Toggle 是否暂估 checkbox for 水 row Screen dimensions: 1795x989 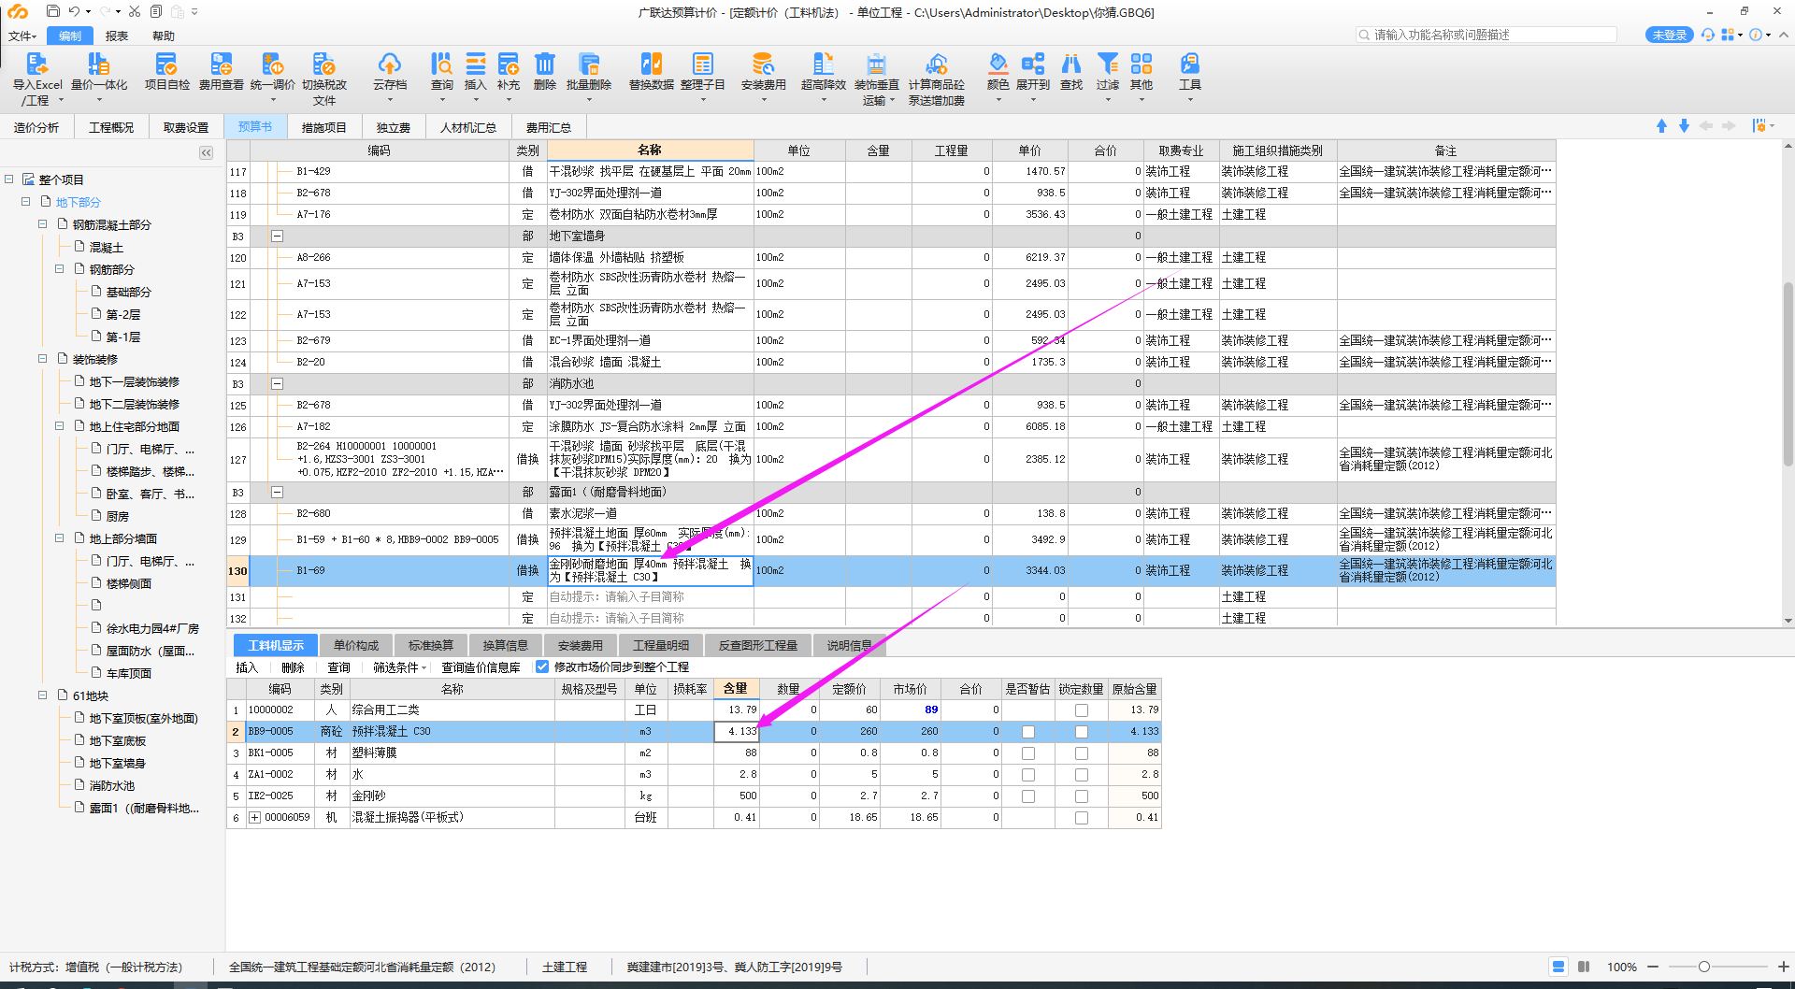click(1028, 775)
